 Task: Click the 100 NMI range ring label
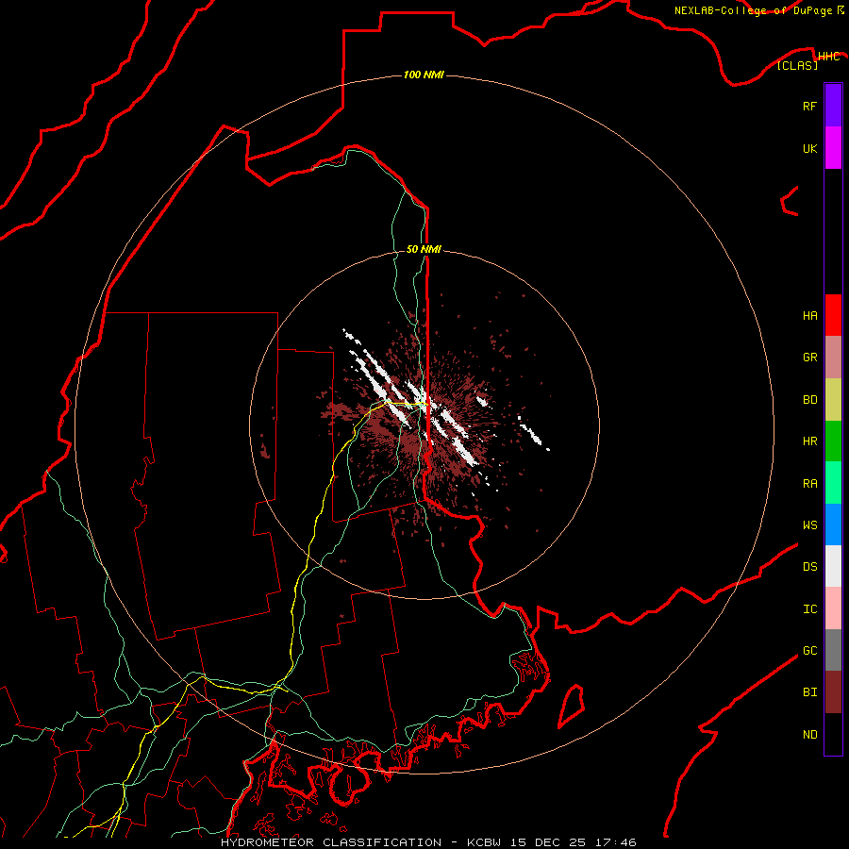point(424,75)
